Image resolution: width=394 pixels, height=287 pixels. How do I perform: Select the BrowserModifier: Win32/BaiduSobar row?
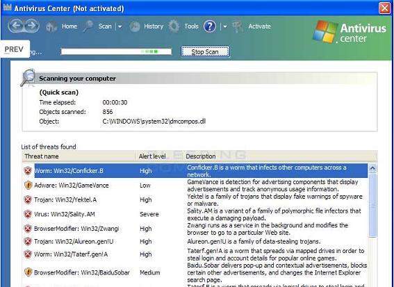196,272
